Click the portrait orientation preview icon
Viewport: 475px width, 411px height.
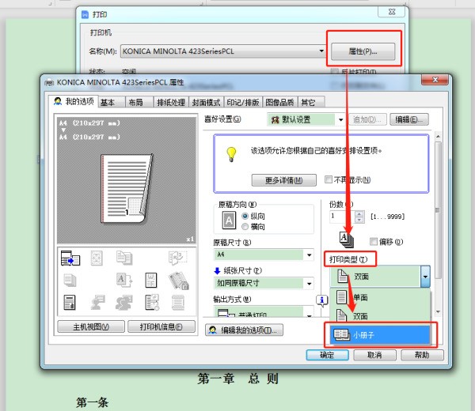229,221
